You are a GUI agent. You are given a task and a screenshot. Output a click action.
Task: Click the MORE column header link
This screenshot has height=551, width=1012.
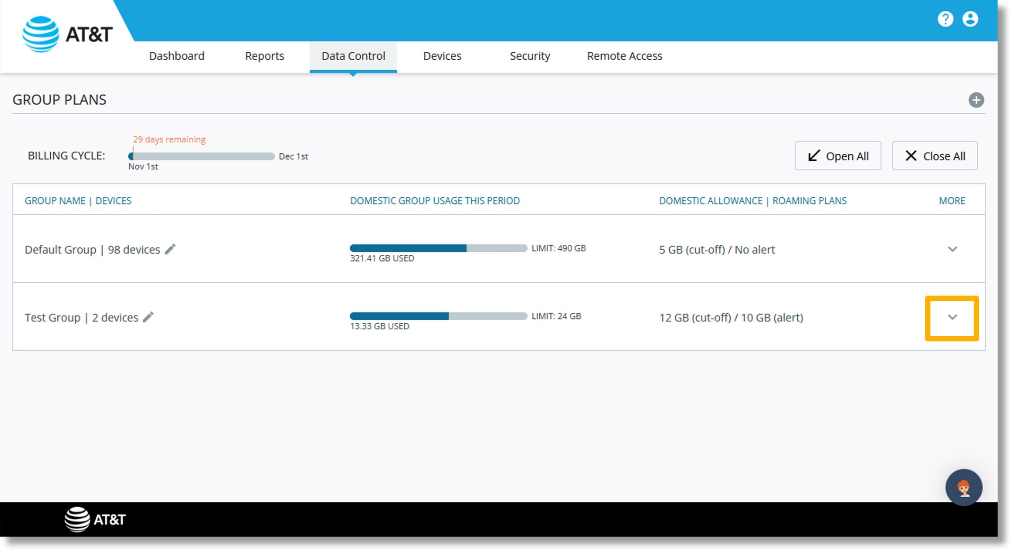coord(953,199)
